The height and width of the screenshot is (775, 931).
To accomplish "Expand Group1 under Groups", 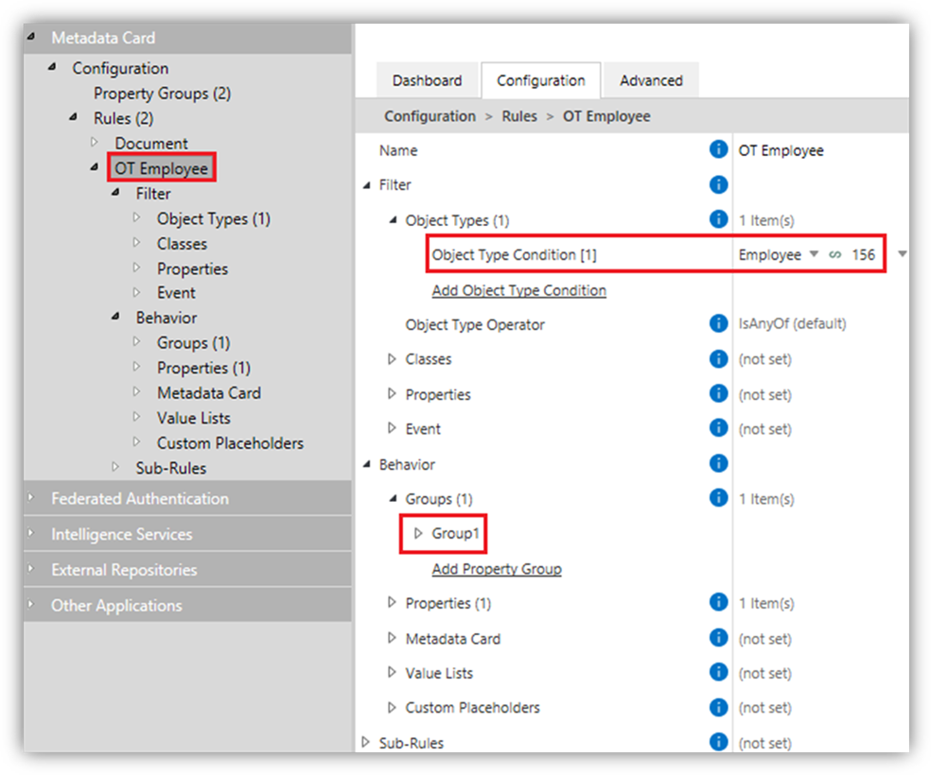I will pyautogui.click(x=417, y=533).
